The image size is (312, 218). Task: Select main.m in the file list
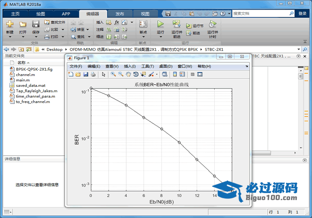tap(22, 80)
